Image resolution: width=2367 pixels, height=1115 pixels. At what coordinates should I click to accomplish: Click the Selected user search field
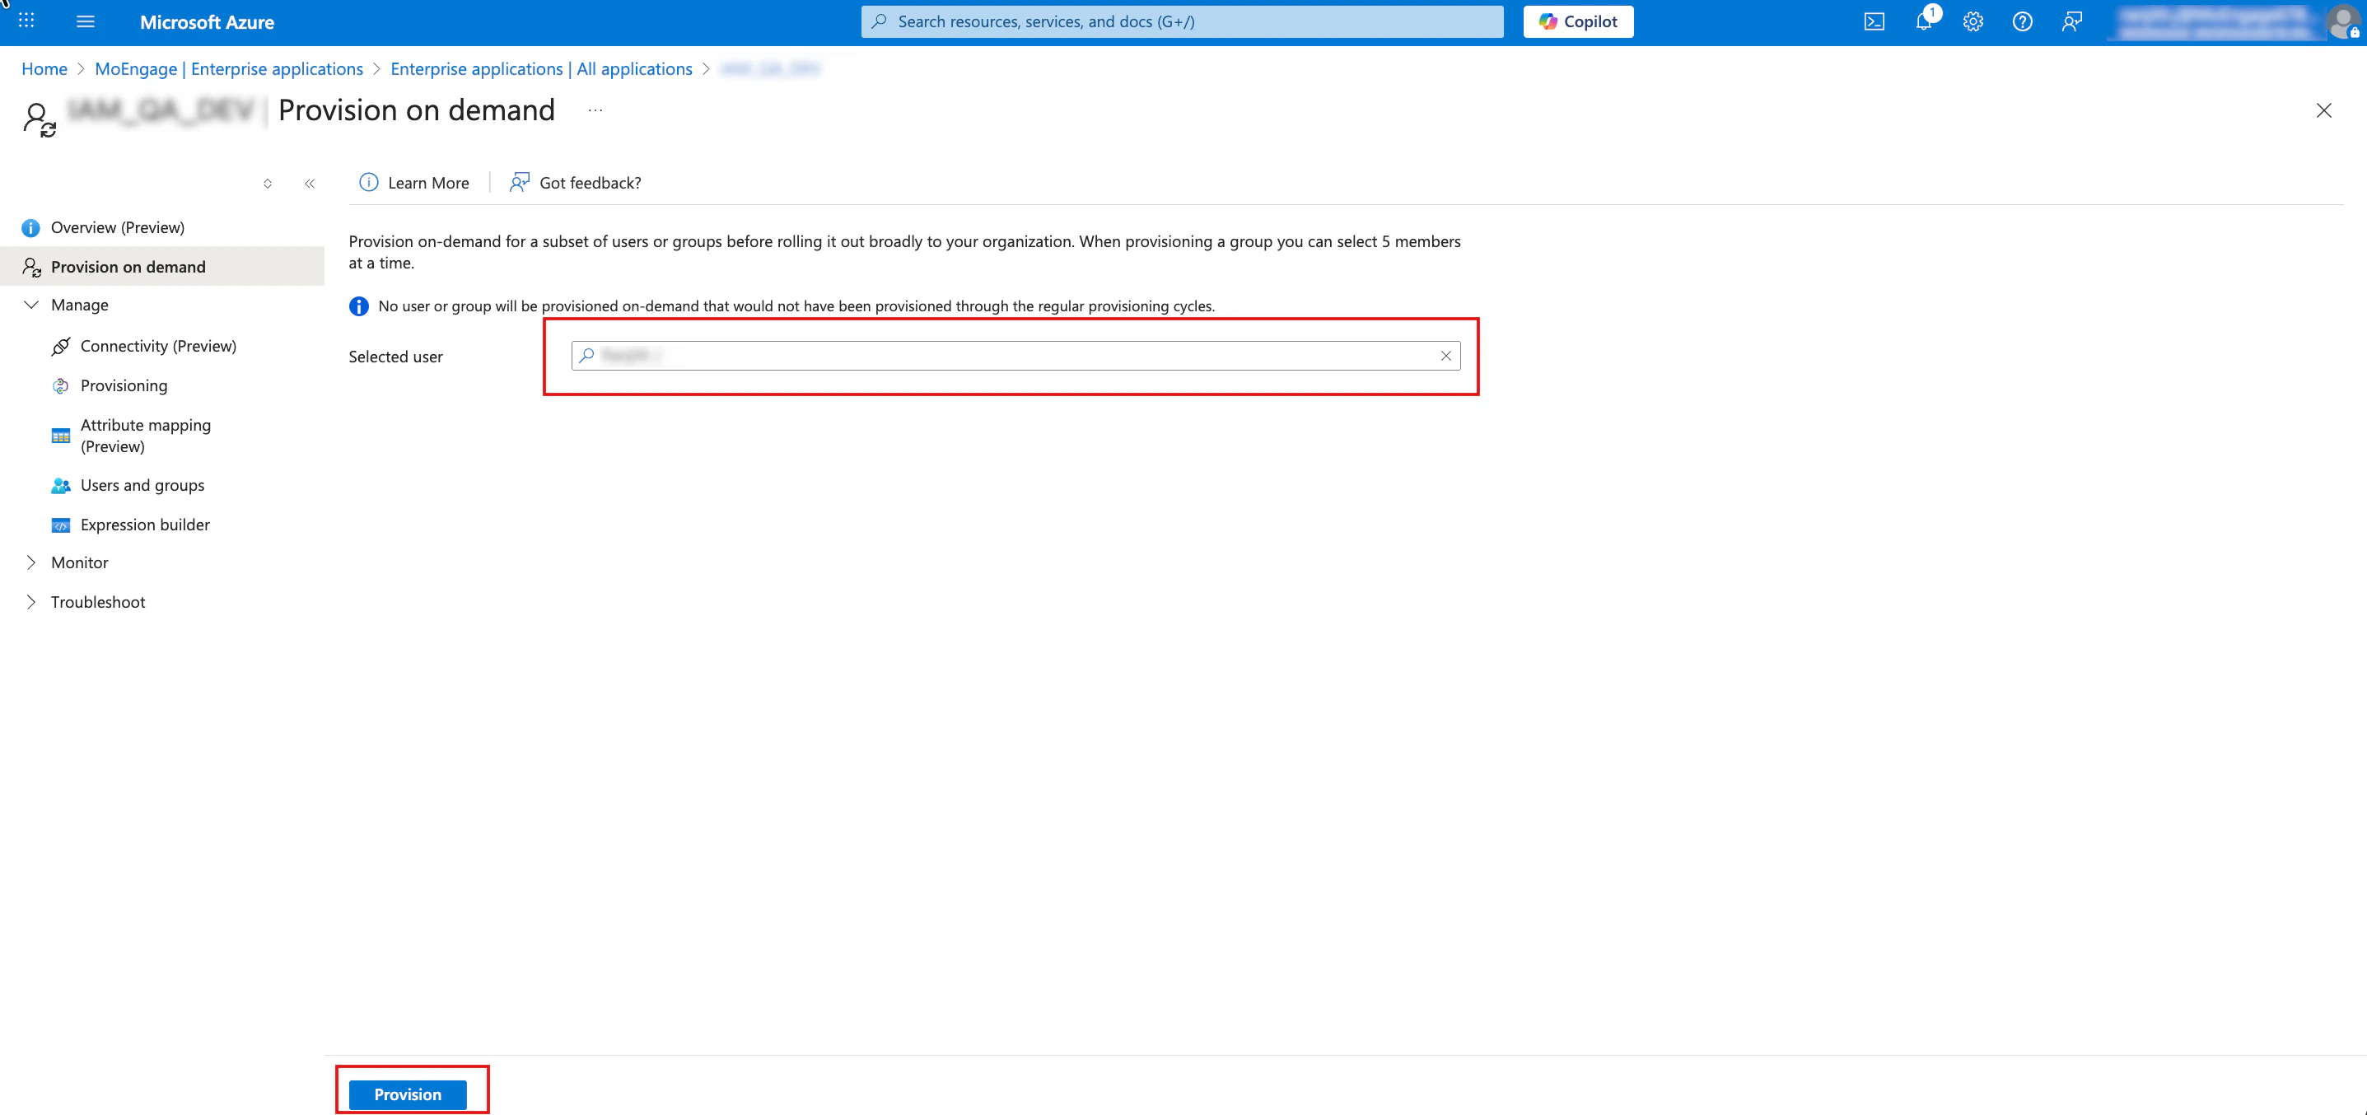click(1011, 357)
